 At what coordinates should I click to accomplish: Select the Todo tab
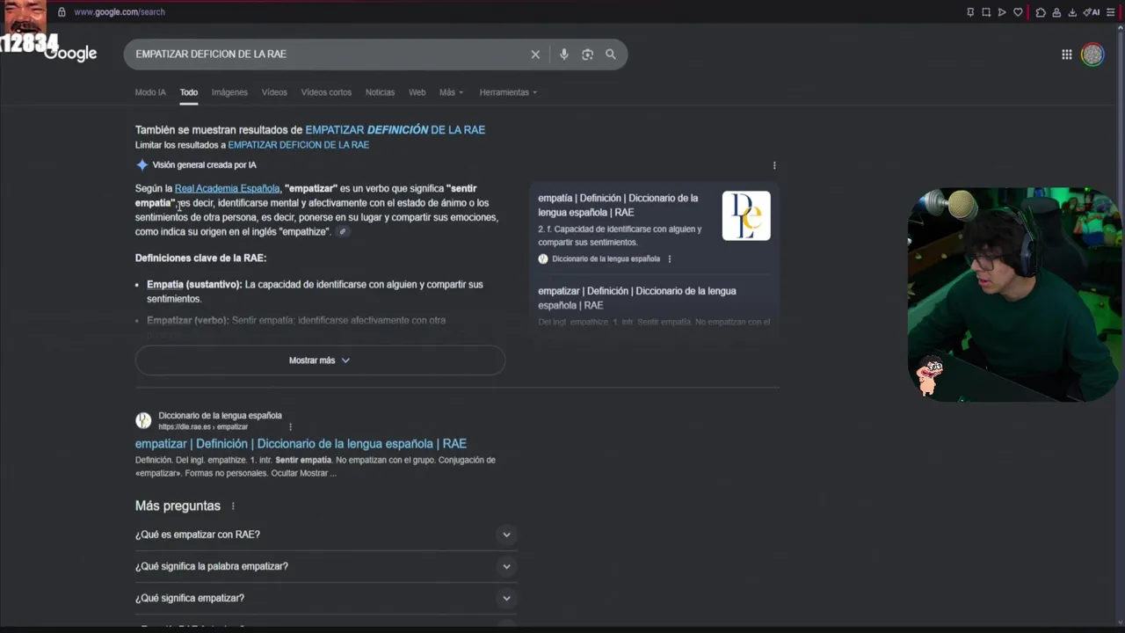pyautogui.click(x=189, y=92)
